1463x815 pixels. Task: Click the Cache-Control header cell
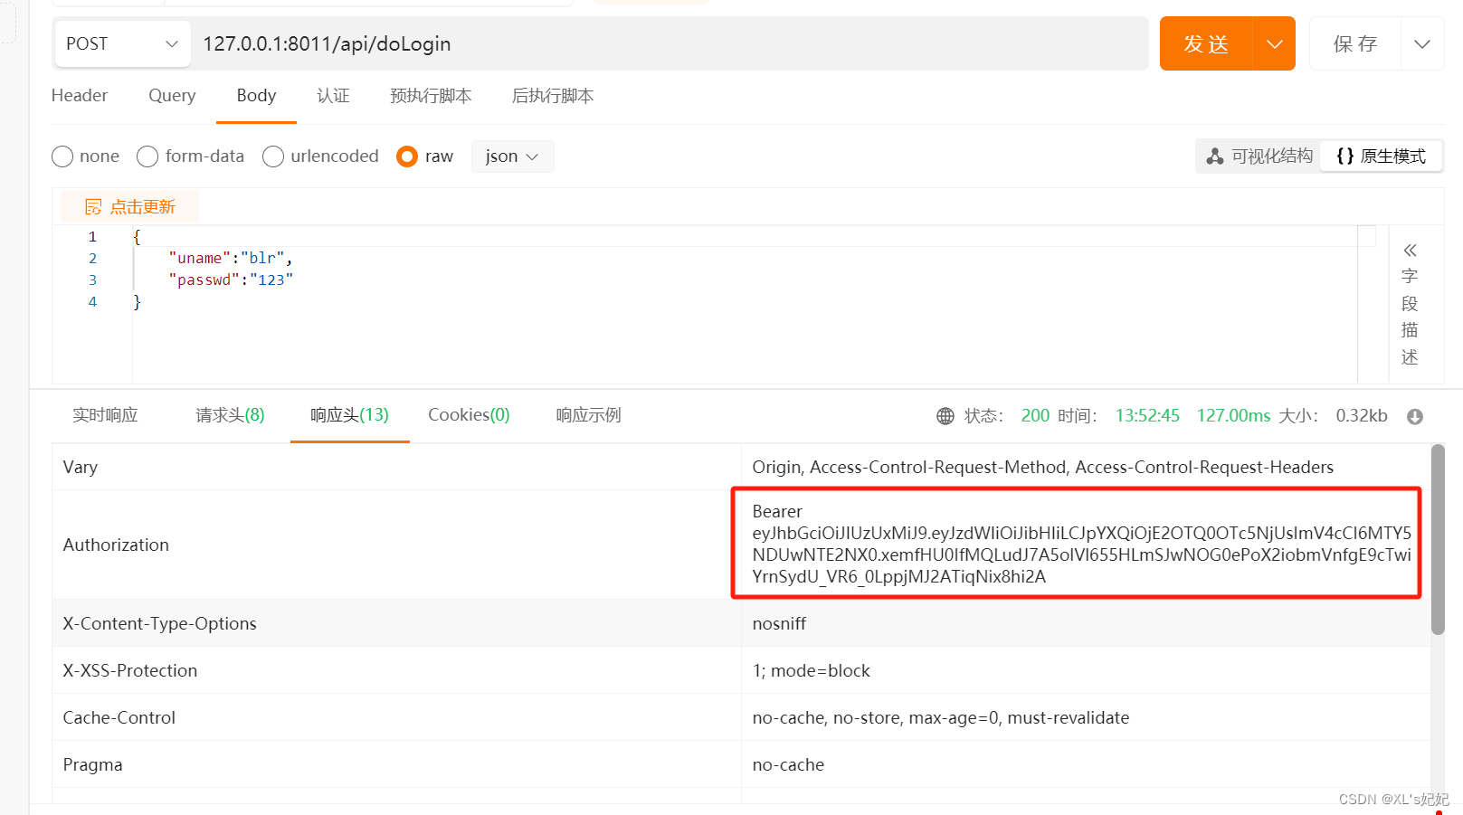click(396, 717)
